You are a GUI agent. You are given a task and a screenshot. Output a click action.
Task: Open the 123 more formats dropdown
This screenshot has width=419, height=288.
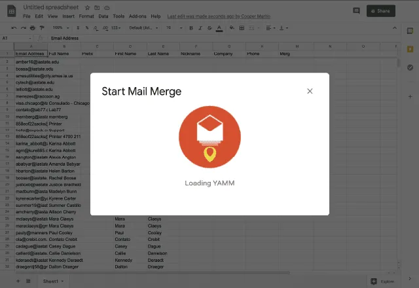(x=116, y=27)
